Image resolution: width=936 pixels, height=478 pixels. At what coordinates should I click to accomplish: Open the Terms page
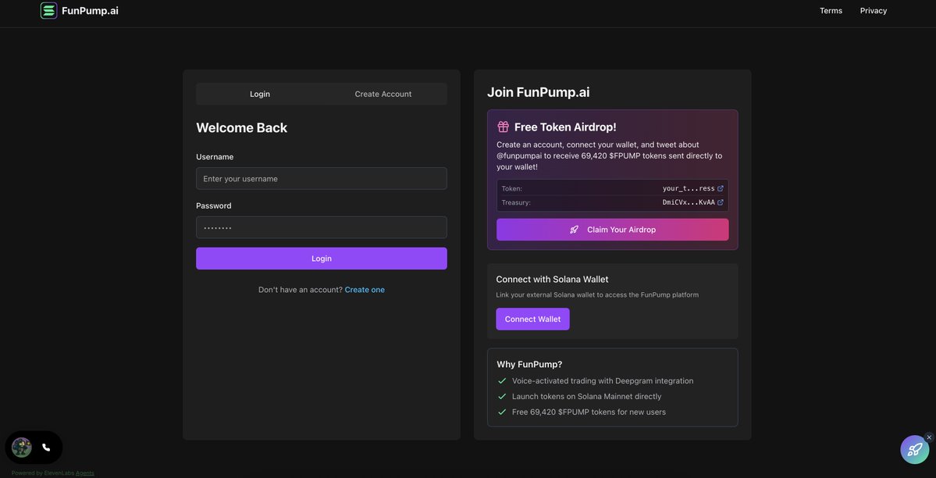coord(831,11)
